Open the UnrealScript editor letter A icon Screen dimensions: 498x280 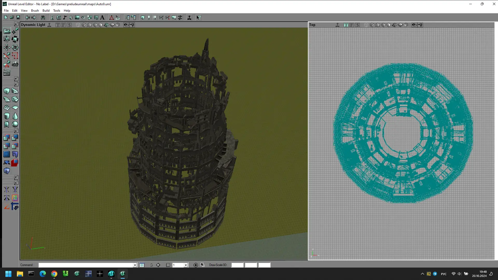coord(102,17)
